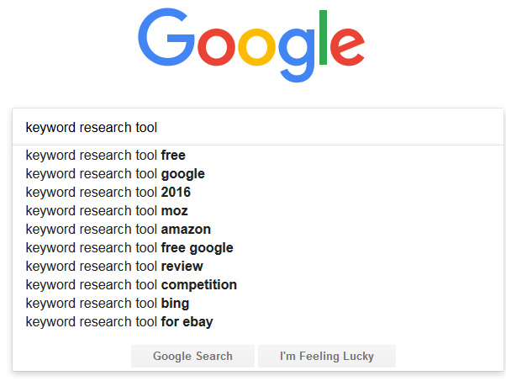Select the 'keyword research tool bing' suggestion
The image size is (506, 381).
108,304
